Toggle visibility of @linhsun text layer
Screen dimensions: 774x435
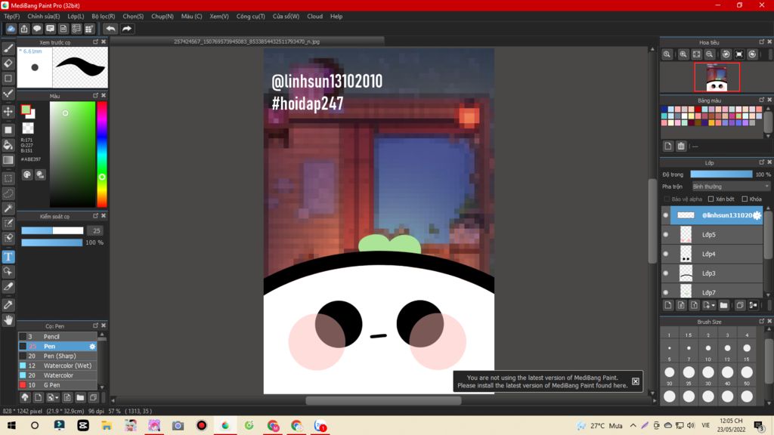click(666, 215)
